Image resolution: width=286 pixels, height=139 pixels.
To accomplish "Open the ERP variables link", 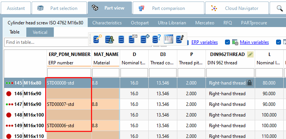I will point(204,42).
